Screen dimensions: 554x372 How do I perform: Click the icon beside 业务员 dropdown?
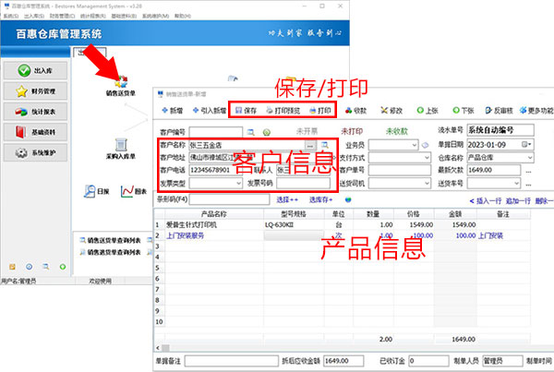point(425,145)
